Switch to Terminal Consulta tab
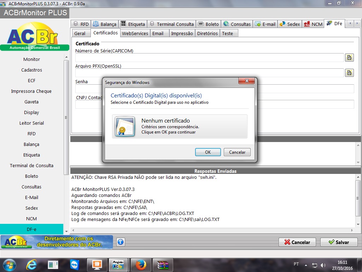This screenshot has height=272, width=362. pos(172,24)
